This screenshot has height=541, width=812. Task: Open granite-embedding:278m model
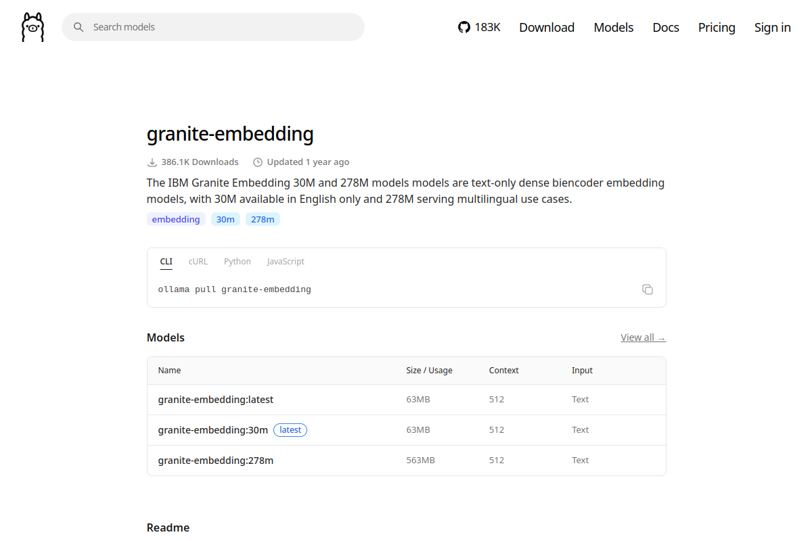[216, 461]
